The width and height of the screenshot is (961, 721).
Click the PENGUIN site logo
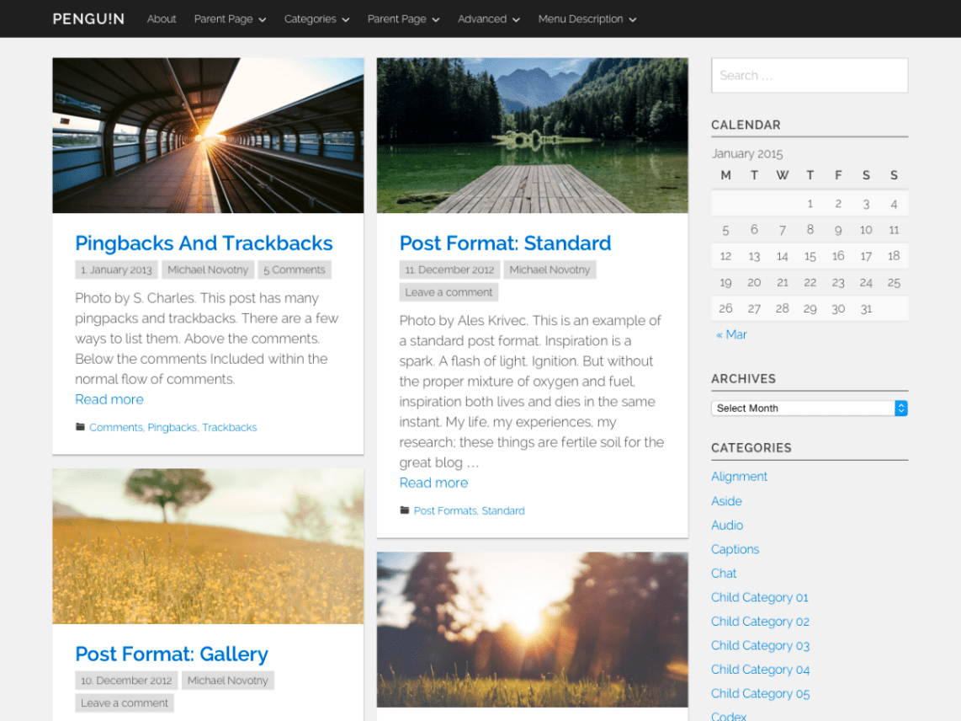pyautogui.click(x=88, y=18)
